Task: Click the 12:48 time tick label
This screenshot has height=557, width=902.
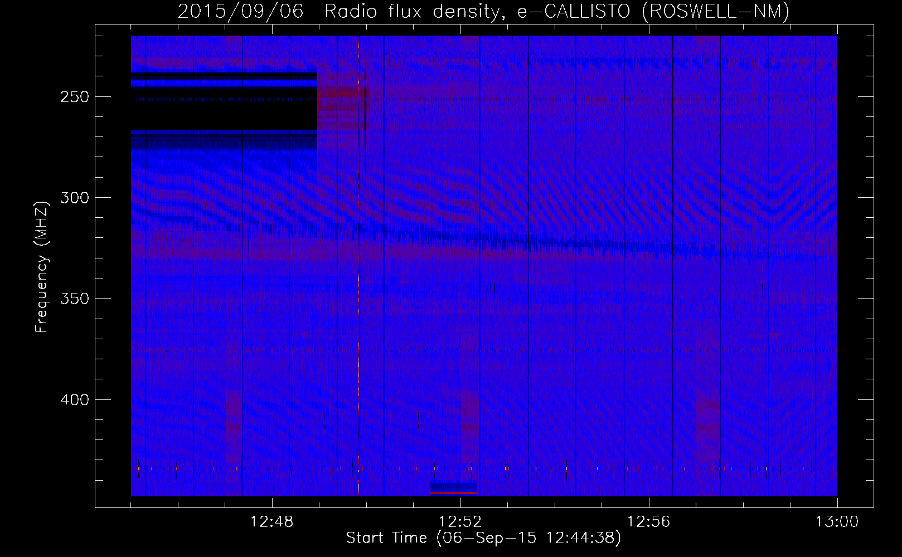Action: 272,522
